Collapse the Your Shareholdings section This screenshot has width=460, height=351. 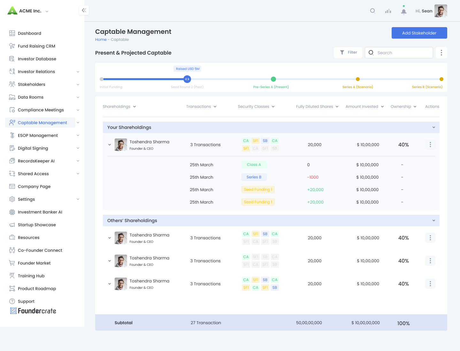pyautogui.click(x=434, y=127)
